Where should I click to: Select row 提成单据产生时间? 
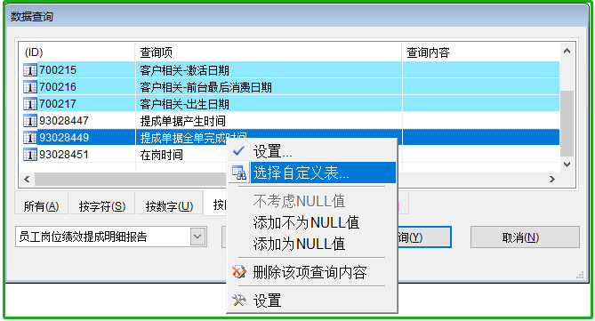pyautogui.click(x=290, y=121)
